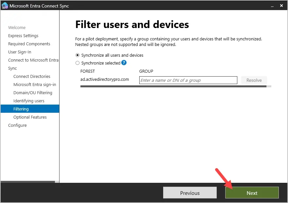Image resolution: width=288 pixels, height=203 pixels.
Task: Open the Welcome step in the sidebar
Action: 17,27
